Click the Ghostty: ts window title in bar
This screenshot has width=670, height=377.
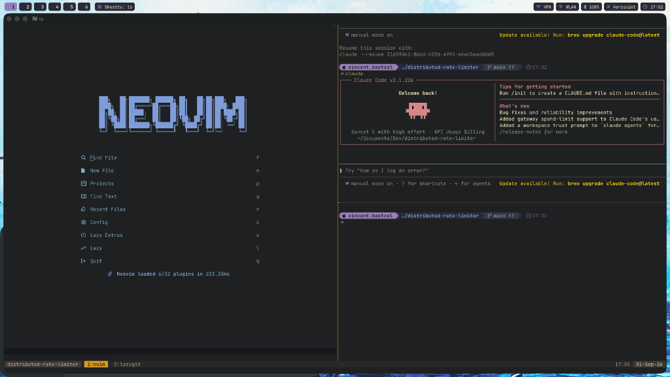[115, 7]
